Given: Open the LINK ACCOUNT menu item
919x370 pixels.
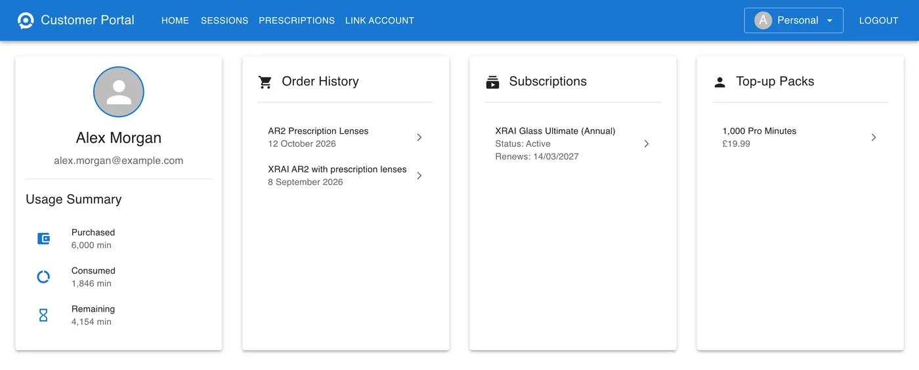Looking at the screenshot, I should coord(379,20).
